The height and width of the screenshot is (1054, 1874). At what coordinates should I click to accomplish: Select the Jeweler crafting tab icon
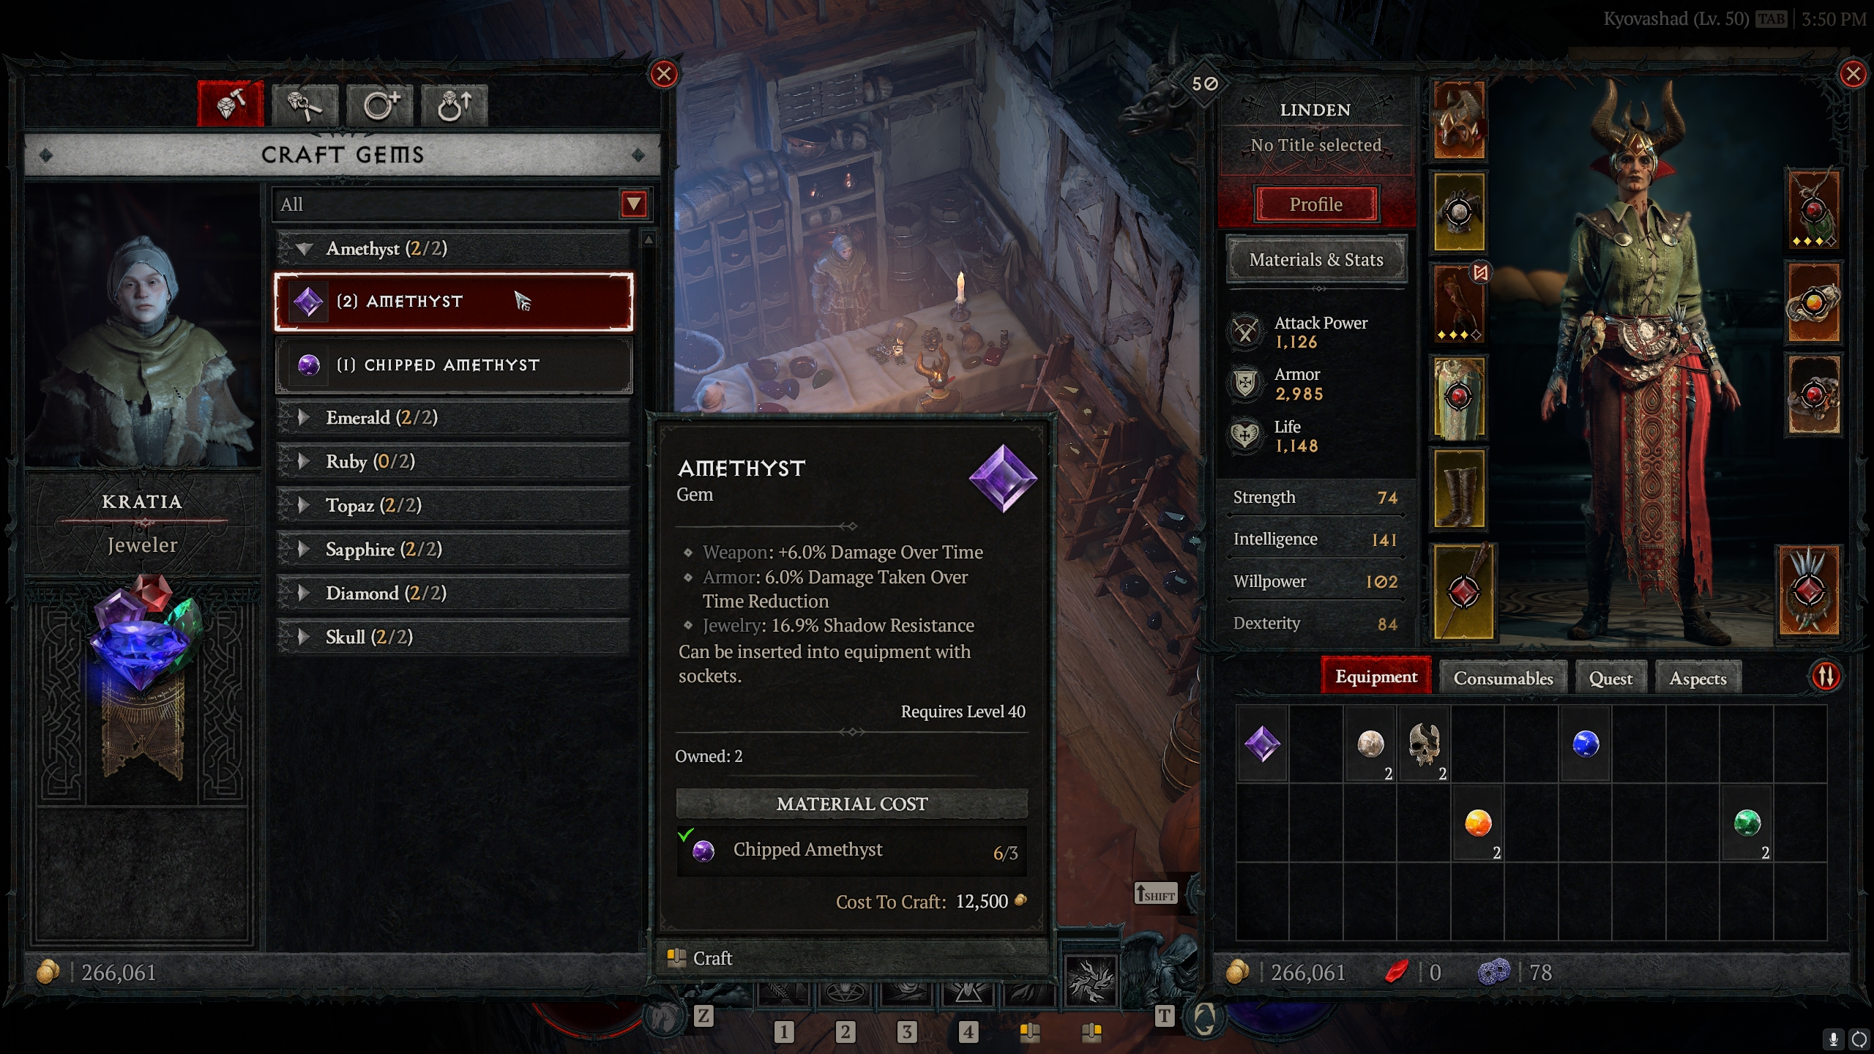231,103
